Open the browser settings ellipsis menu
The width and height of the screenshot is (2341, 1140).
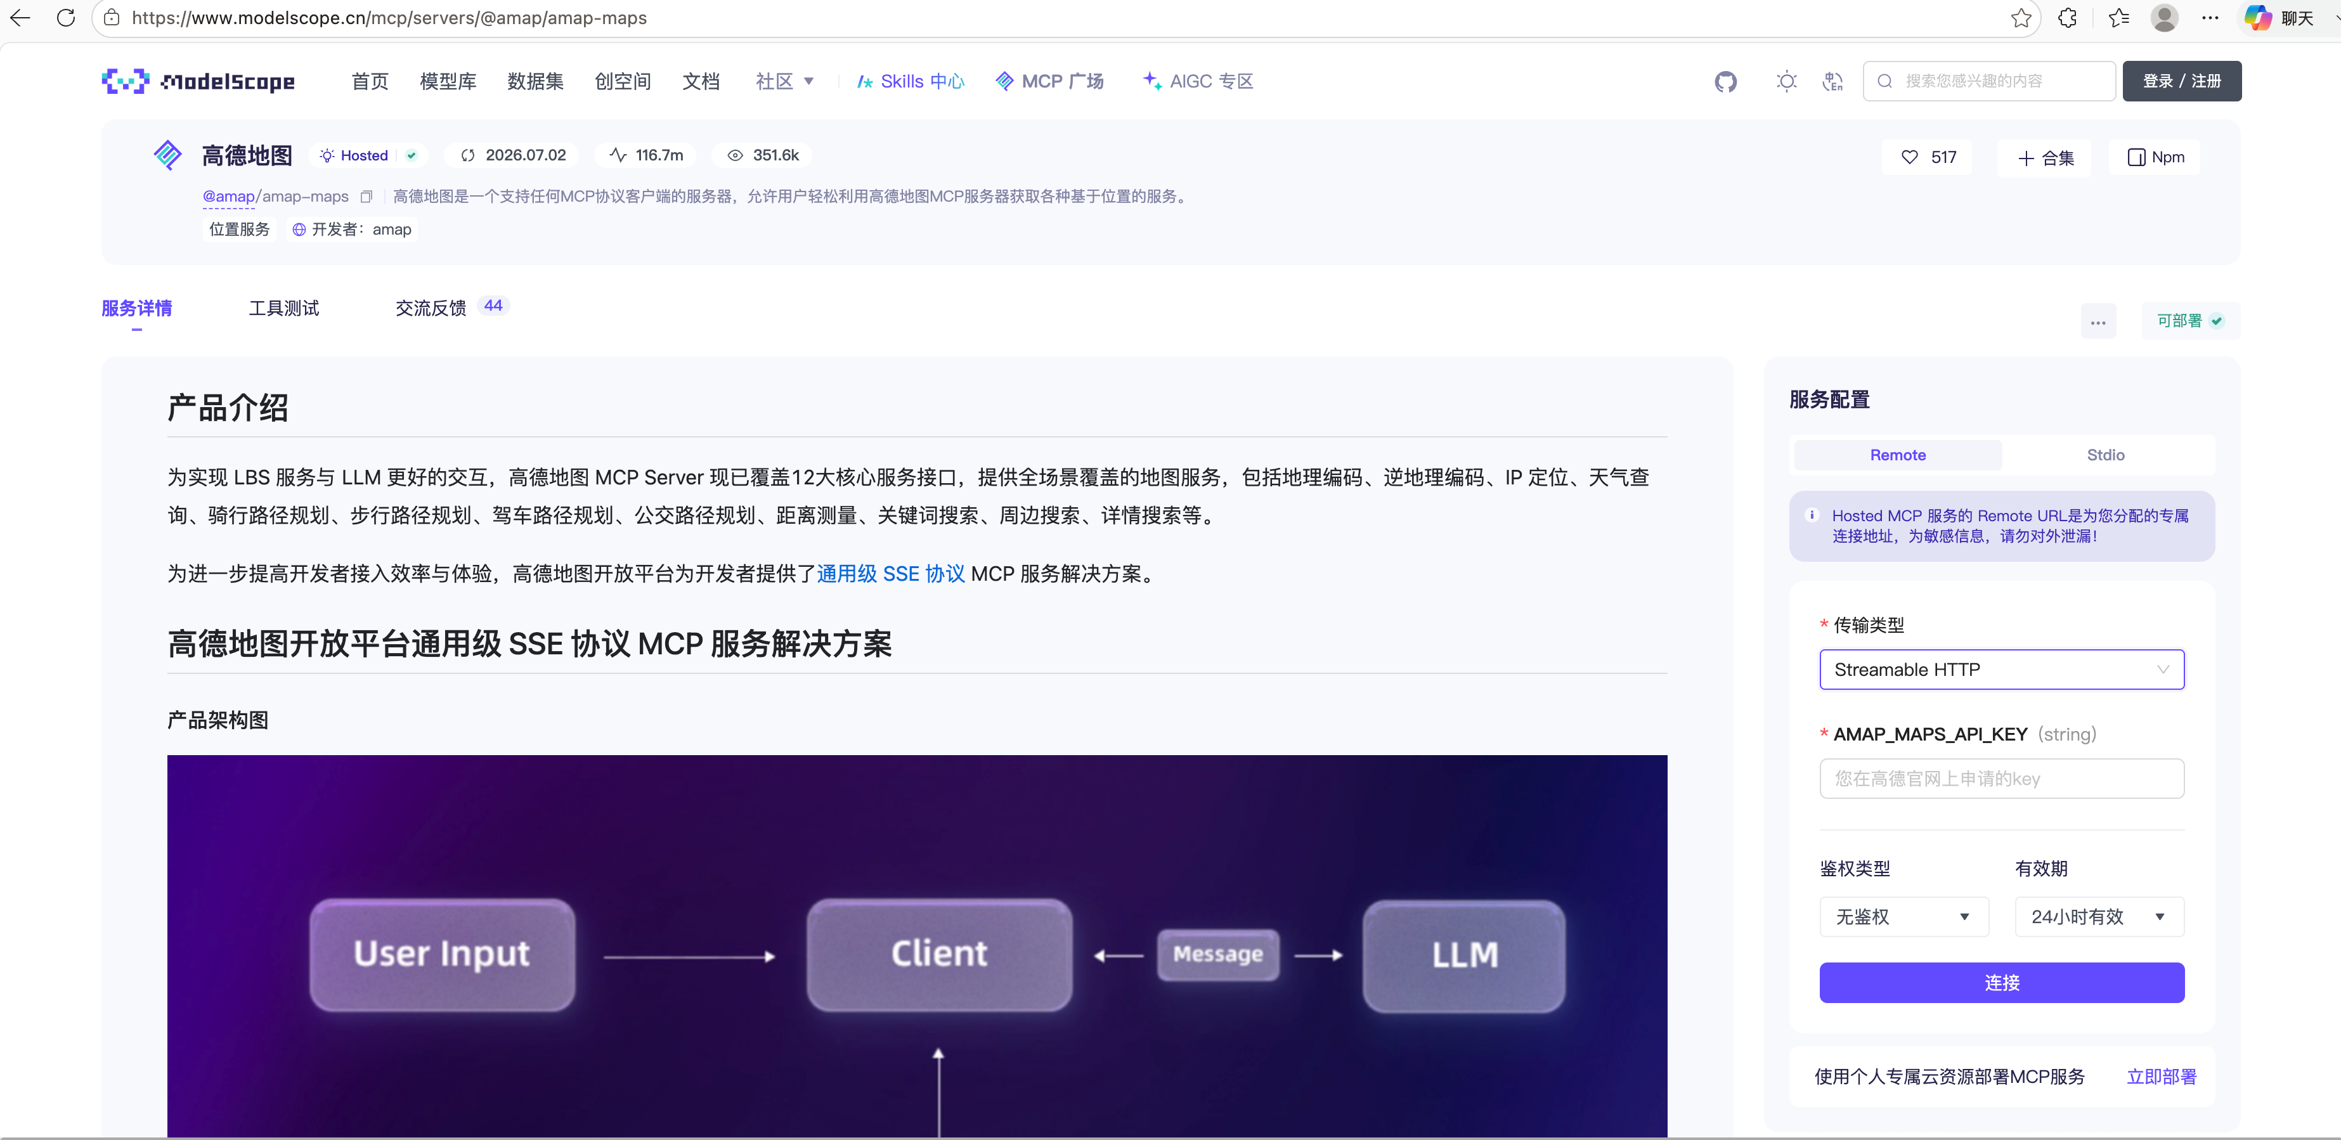click(x=2210, y=18)
